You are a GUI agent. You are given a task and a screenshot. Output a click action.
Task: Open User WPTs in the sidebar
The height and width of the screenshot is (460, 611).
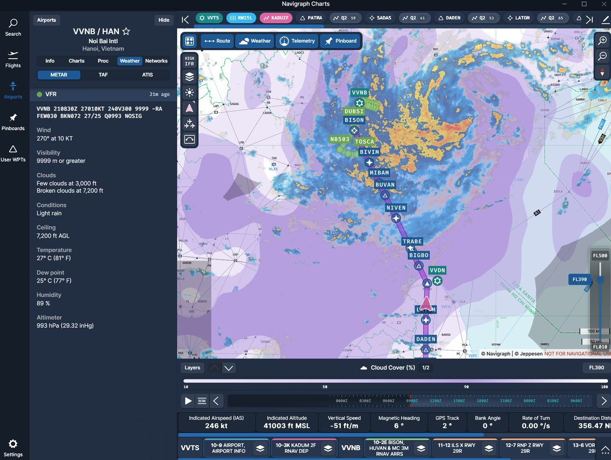13,153
